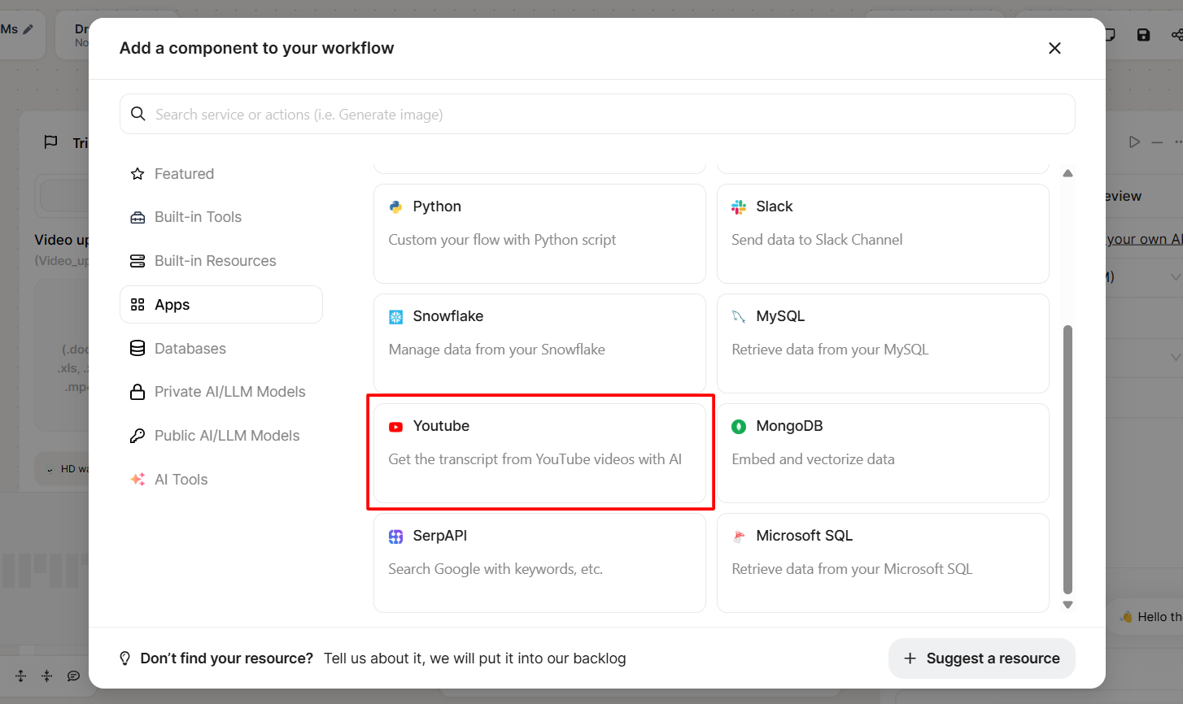Open the Featured category
Viewport: 1183px width, 704px height.
[184, 174]
